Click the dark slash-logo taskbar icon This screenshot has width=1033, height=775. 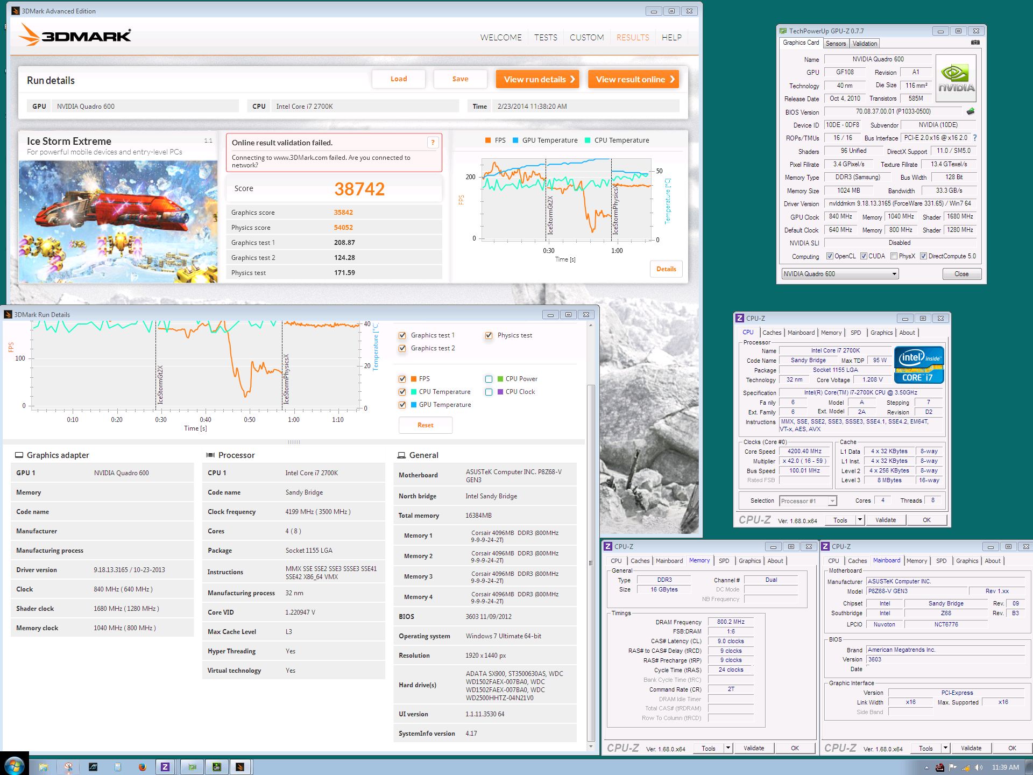click(x=93, y=767)
